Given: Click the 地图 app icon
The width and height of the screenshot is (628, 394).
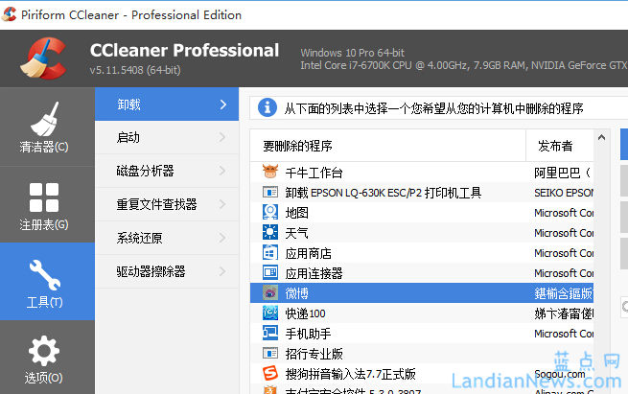Looking at the screenshot, I should click(270, 212).
